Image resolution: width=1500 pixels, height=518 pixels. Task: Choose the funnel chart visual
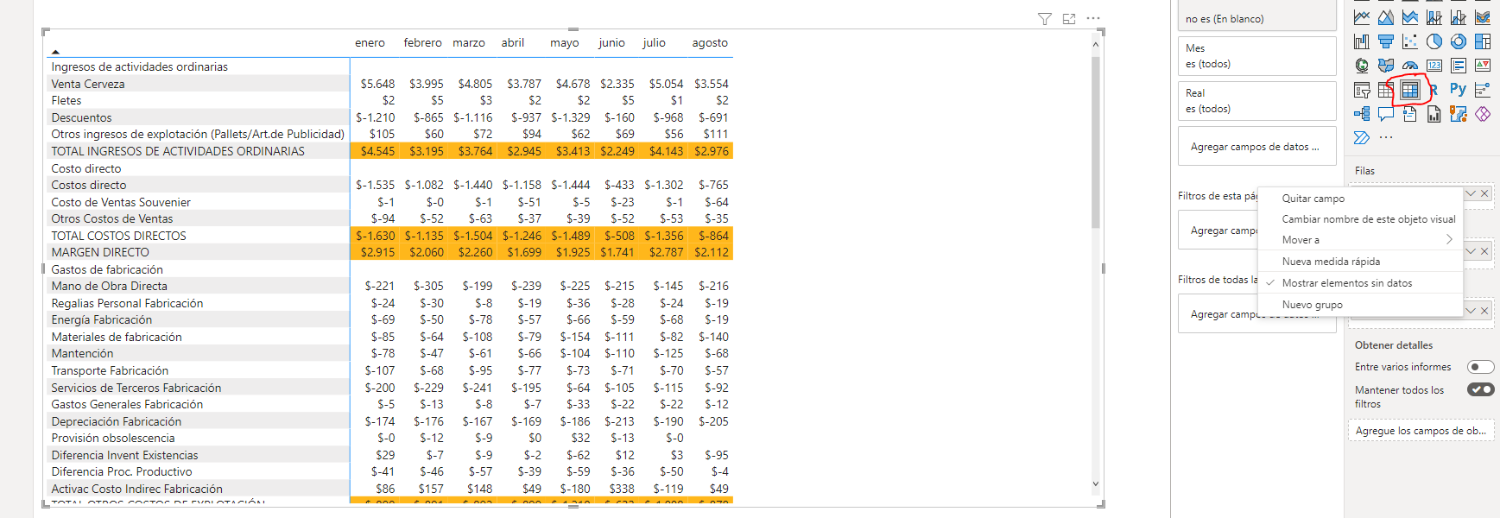[1386, 41]
